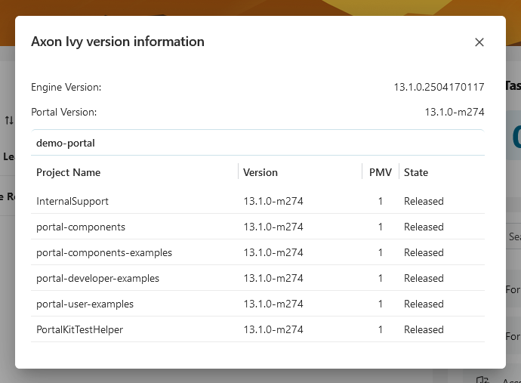Click the Engine Version value 13.1.0.2504170117

pos(439,87)
